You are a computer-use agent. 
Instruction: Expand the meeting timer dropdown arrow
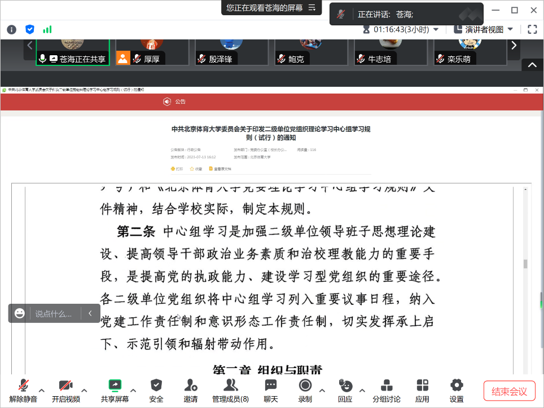click(x=436, y=30)
